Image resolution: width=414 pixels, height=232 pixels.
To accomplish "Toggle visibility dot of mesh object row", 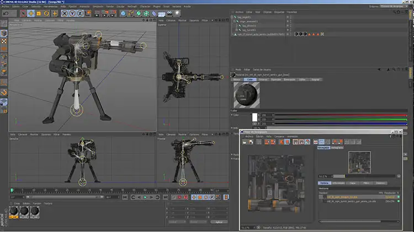I will coord(288,34).
